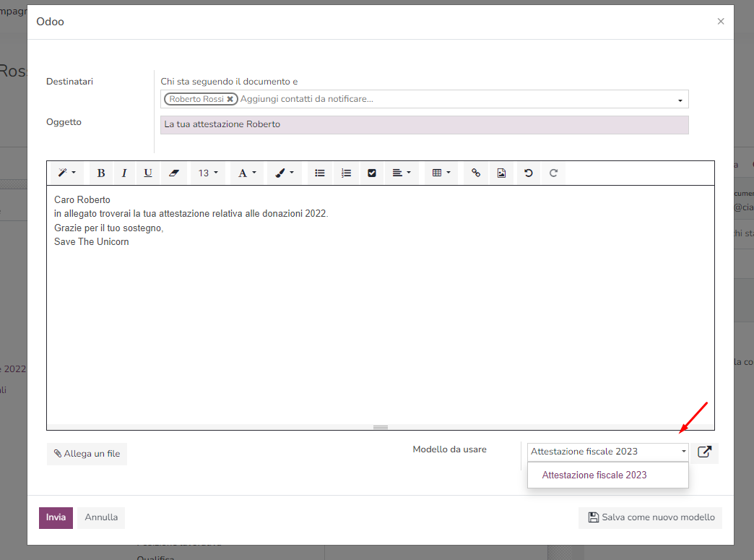This screenshot has height=560, width=754.
Task: Insert a hyperlink into the message
Action: pos(475,173)
